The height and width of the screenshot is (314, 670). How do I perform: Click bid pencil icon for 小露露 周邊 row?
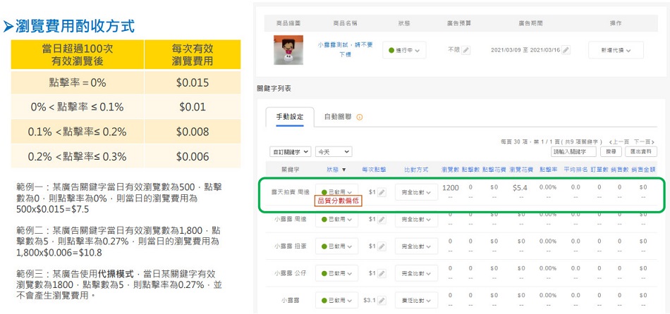pos(382,220)
